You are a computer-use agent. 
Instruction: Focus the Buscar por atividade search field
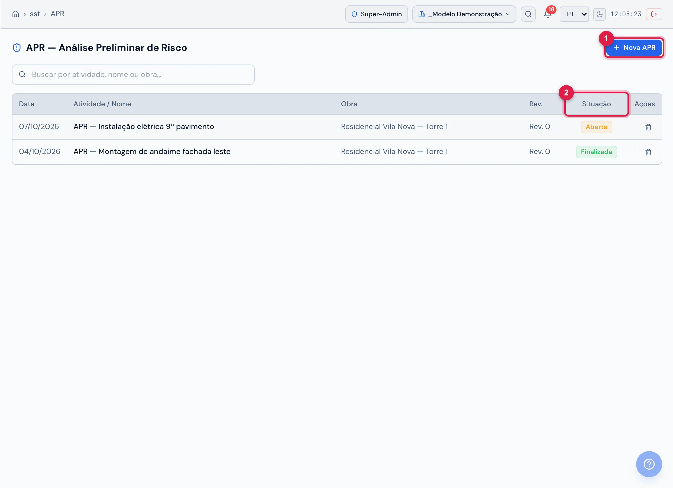coord(133,75)
